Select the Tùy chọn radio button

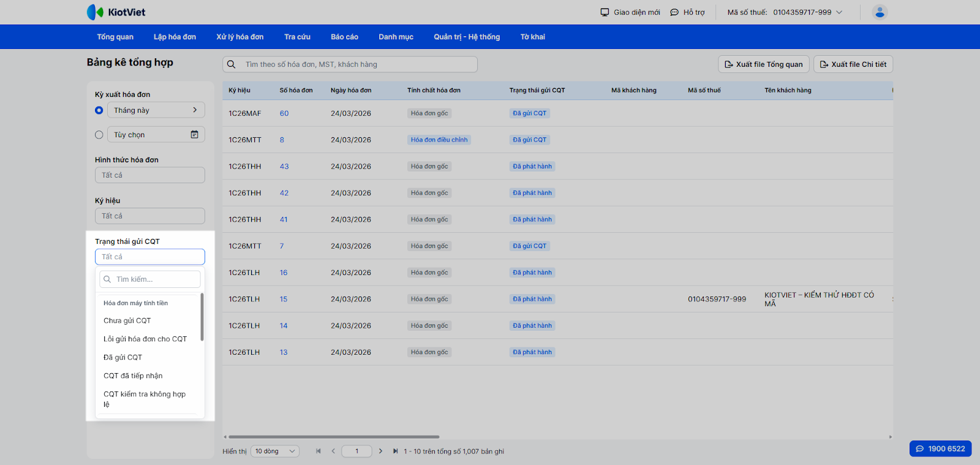click(99, 135)
